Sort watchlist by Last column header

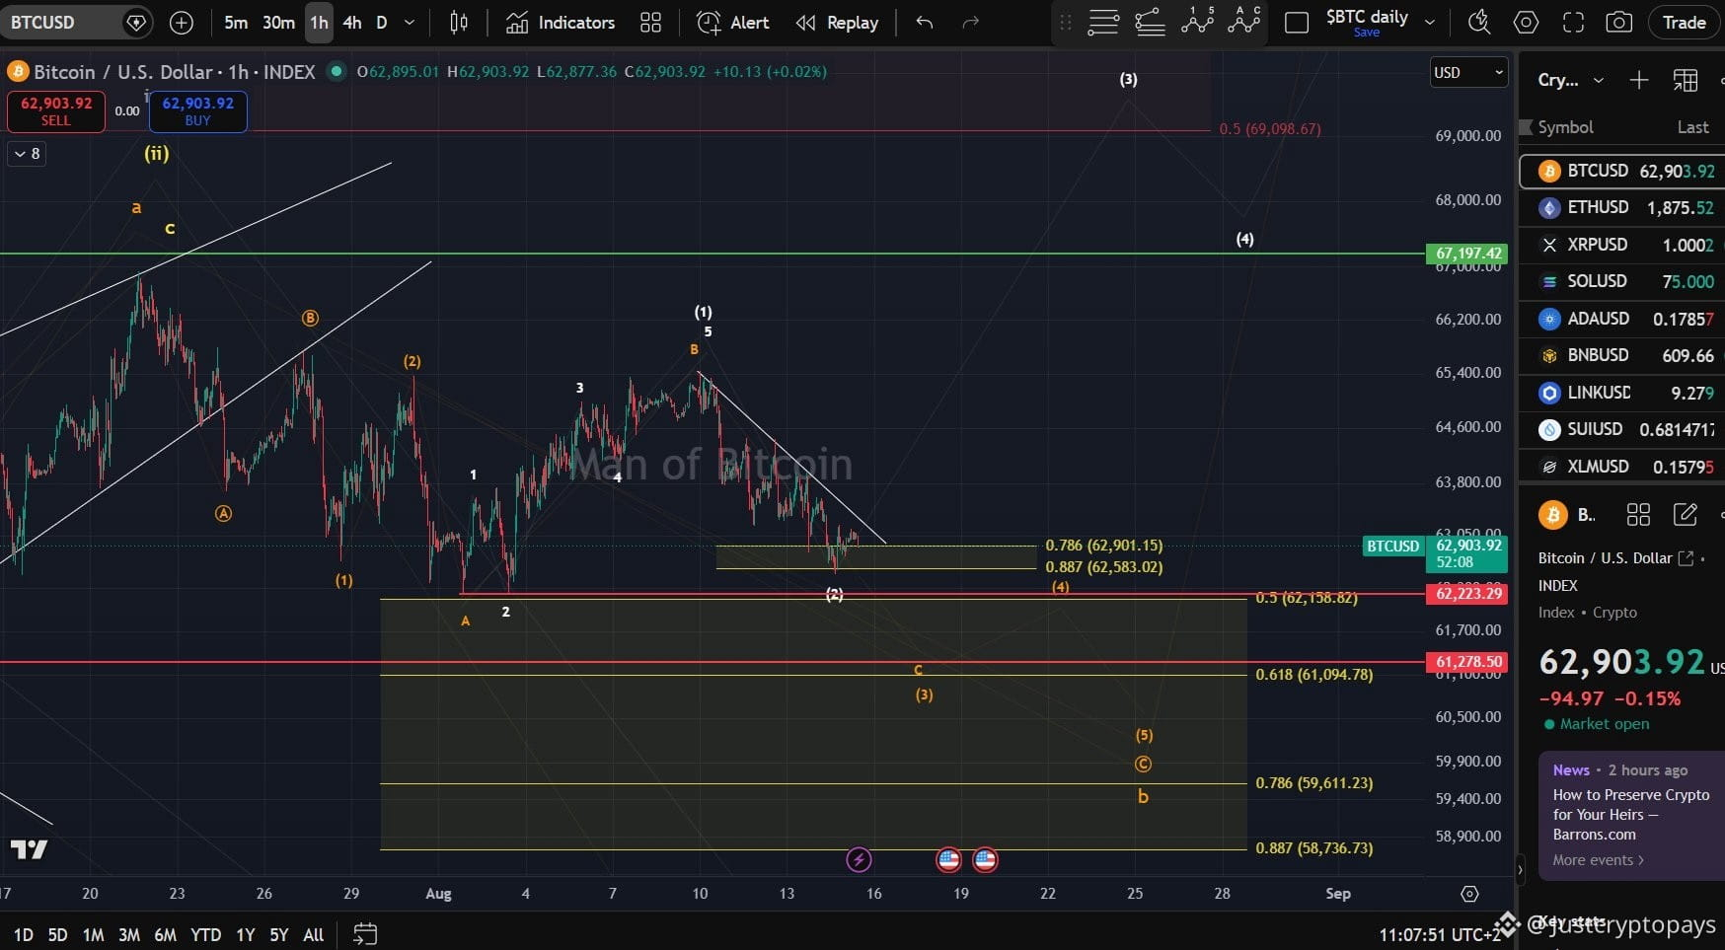(1692, 127)
